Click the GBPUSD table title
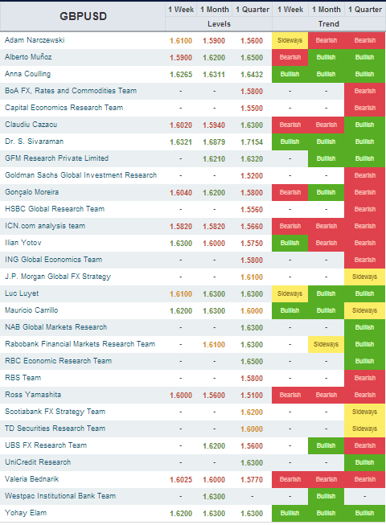The width and height of the screenshot is (386, 525). (83, 16)
